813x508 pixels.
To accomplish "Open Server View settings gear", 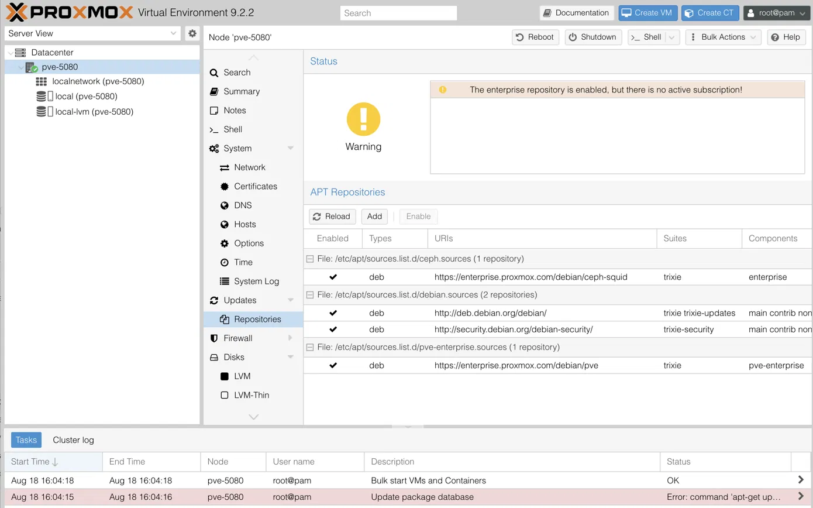I will click(x=192, y=33).
